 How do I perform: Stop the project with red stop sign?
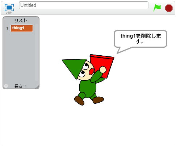click(169, 8)
